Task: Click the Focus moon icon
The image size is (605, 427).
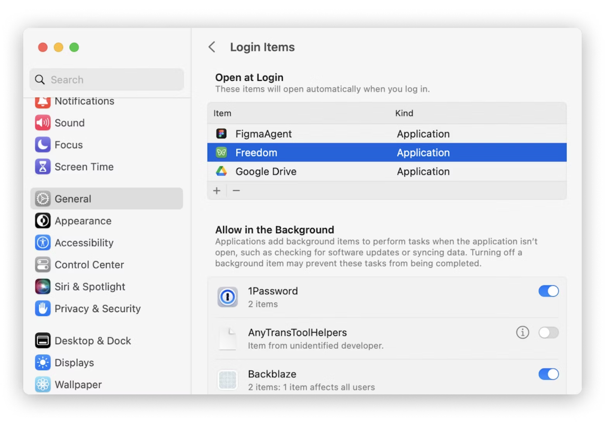Action: pos(43,145)
